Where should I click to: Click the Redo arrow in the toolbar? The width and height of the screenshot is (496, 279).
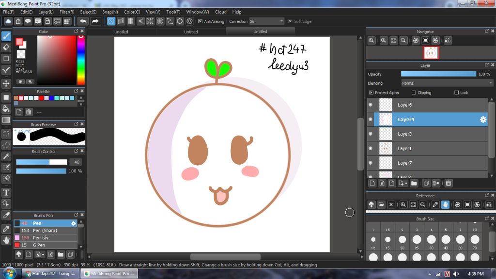click(95, 21)
